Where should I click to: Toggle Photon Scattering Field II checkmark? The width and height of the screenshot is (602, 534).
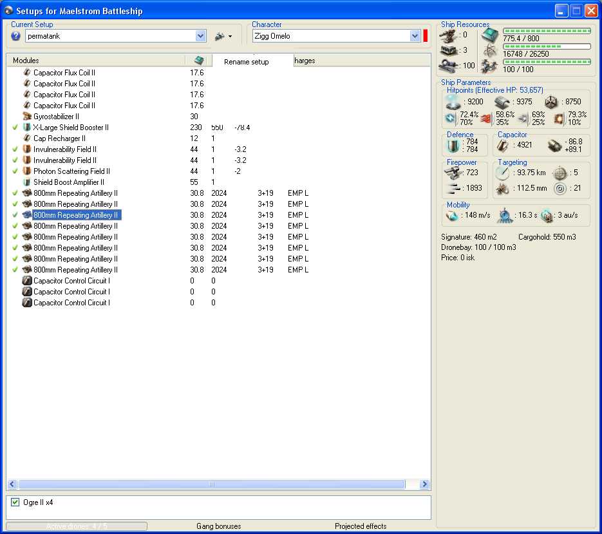coord(15,171)
